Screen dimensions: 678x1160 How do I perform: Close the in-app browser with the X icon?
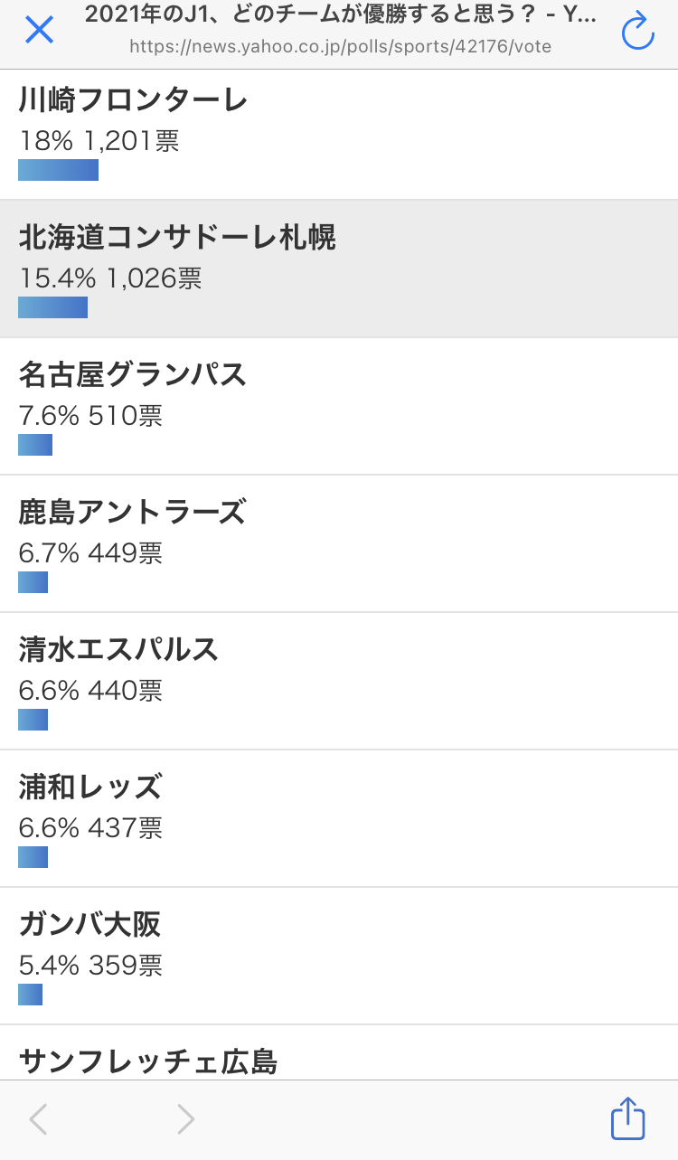pos(39,30)
